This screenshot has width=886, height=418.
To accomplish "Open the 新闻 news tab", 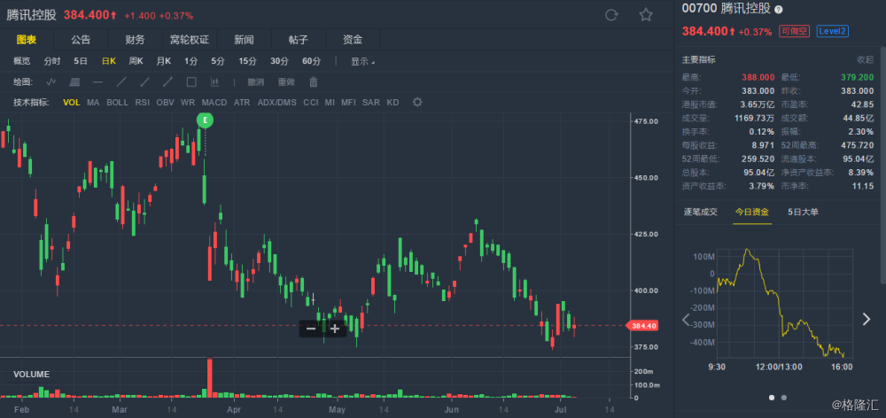I will pyautogui.click(x=245, y=40).
